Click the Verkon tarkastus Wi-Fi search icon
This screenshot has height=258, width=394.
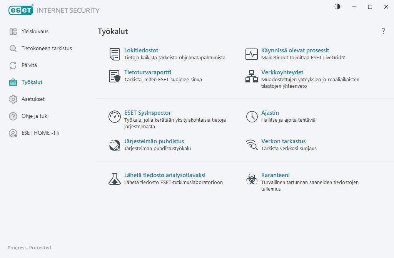coord(252,145)
